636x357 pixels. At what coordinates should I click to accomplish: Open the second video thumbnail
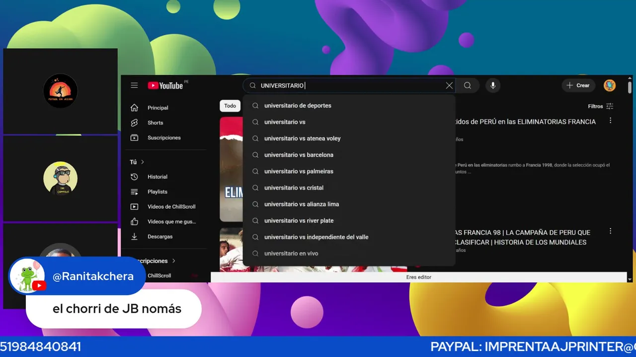[232, 250]
